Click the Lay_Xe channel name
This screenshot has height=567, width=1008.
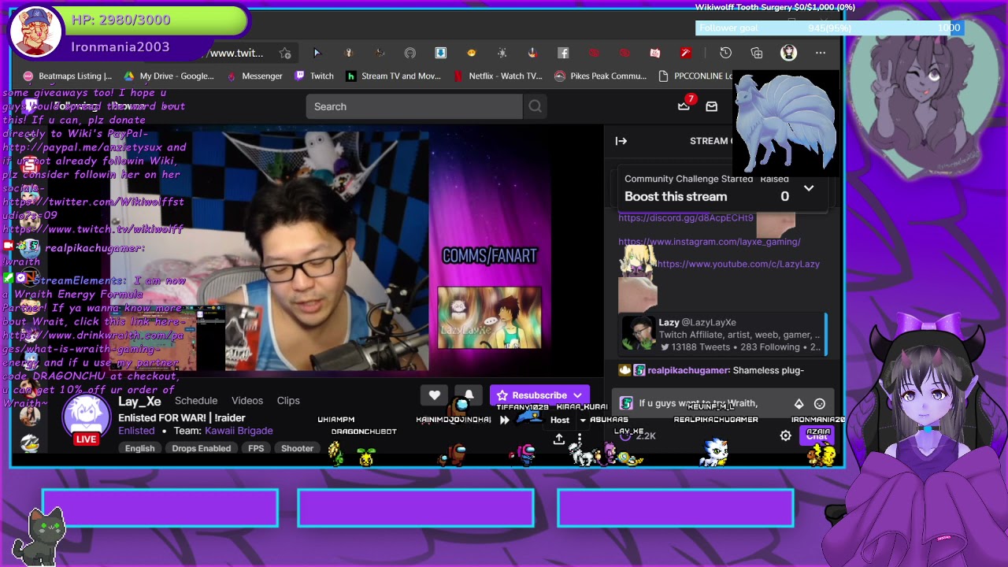click(139, 402)
